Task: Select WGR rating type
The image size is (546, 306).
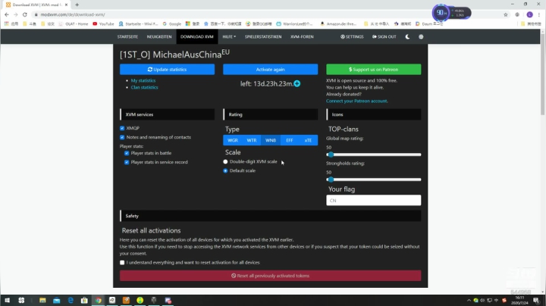Action: click(x=233, y=140)
